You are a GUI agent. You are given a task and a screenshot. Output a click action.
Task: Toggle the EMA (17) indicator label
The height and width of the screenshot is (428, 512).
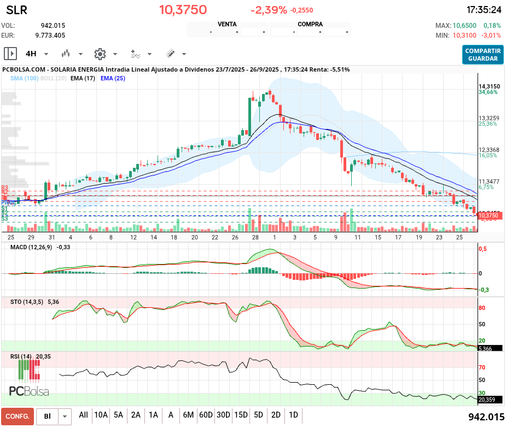click(x=83, y=79)
